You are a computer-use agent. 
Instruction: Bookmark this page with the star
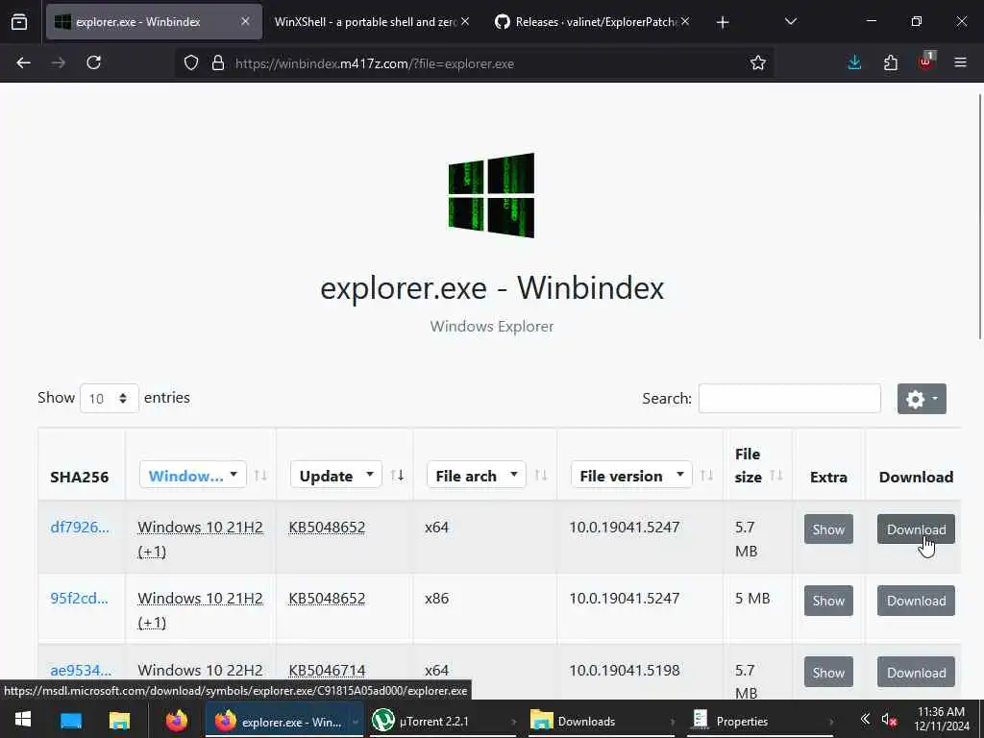tap(758, 62)
